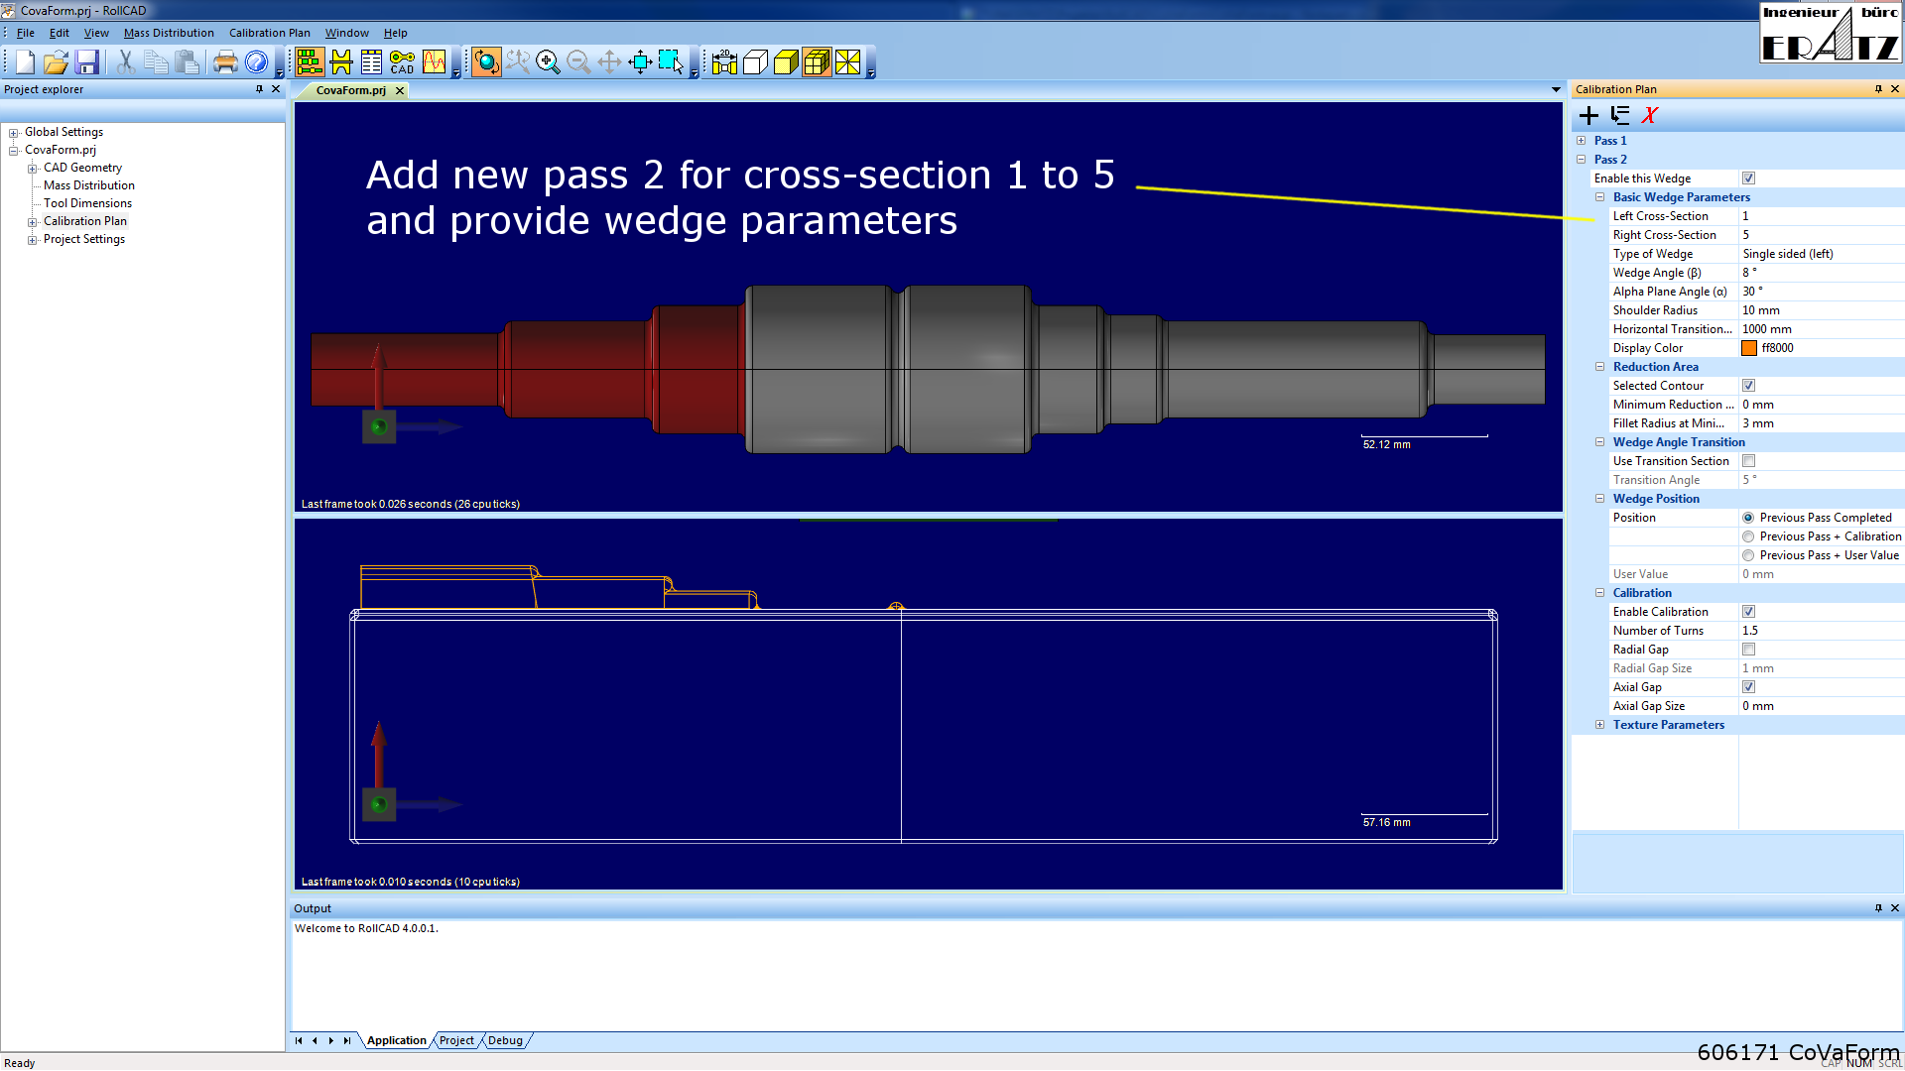Switch to the Project output tab
The height and width of the screenshot is (1071, 1905).
(x=457, y=1040)
